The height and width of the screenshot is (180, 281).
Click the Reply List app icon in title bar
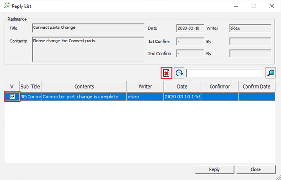pos(7,6)
